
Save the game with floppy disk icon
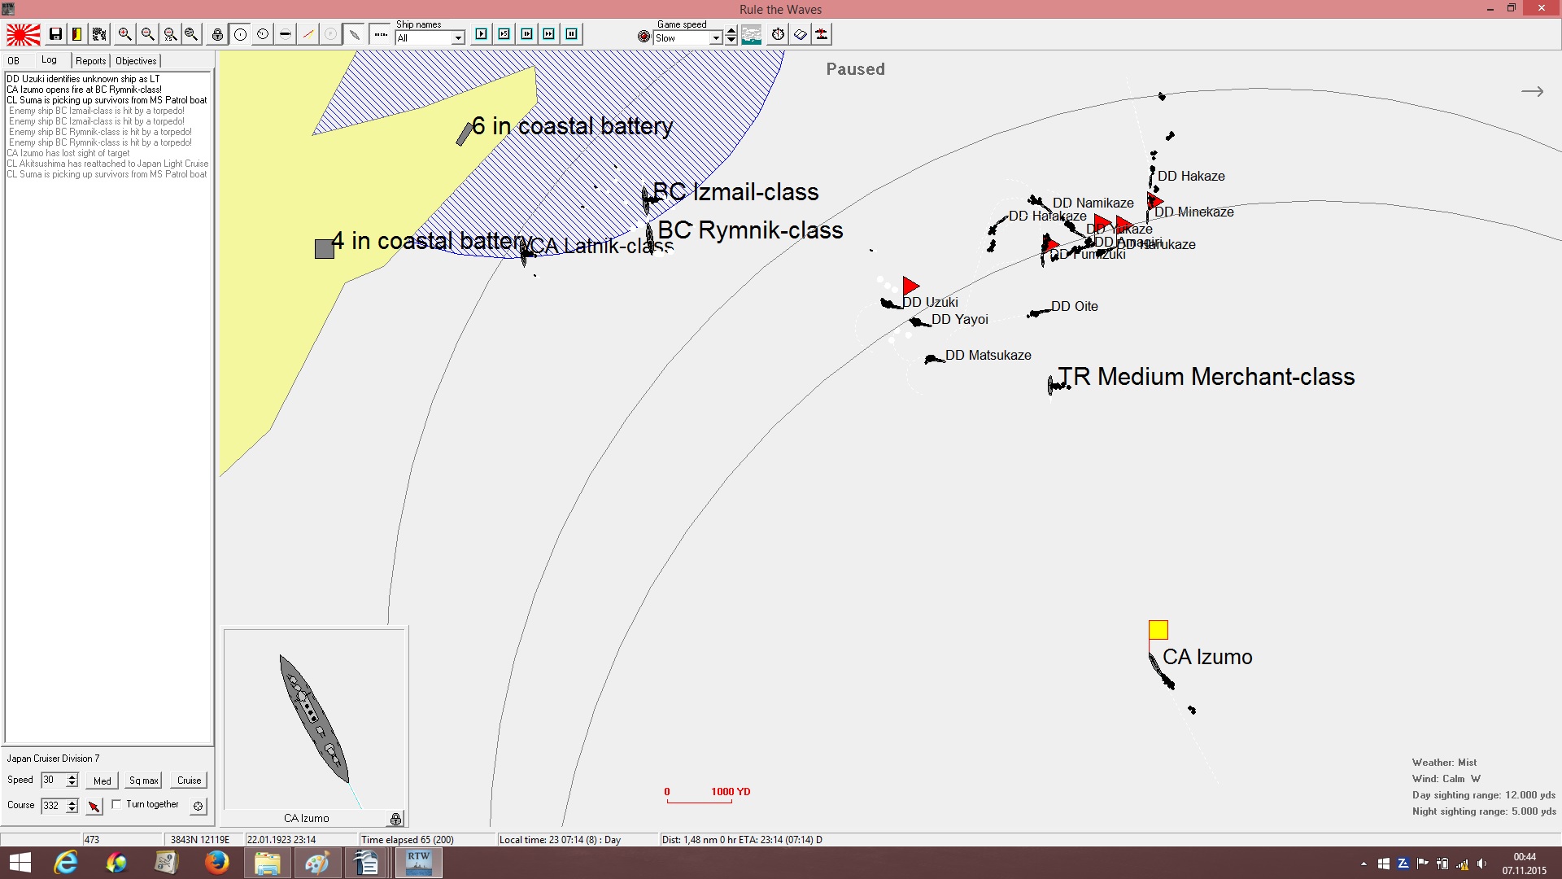[x=55, y=34]
